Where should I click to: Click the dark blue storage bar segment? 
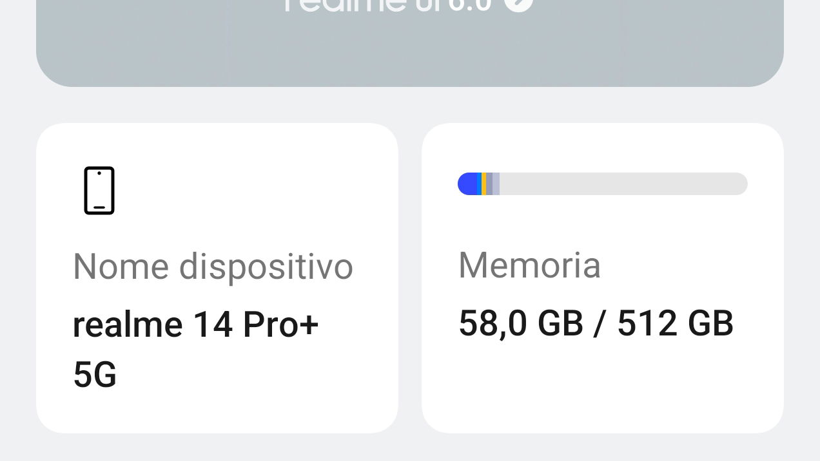[469, 184]
